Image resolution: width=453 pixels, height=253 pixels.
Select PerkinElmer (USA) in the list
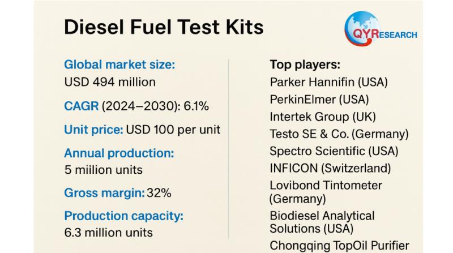(319, 100)
